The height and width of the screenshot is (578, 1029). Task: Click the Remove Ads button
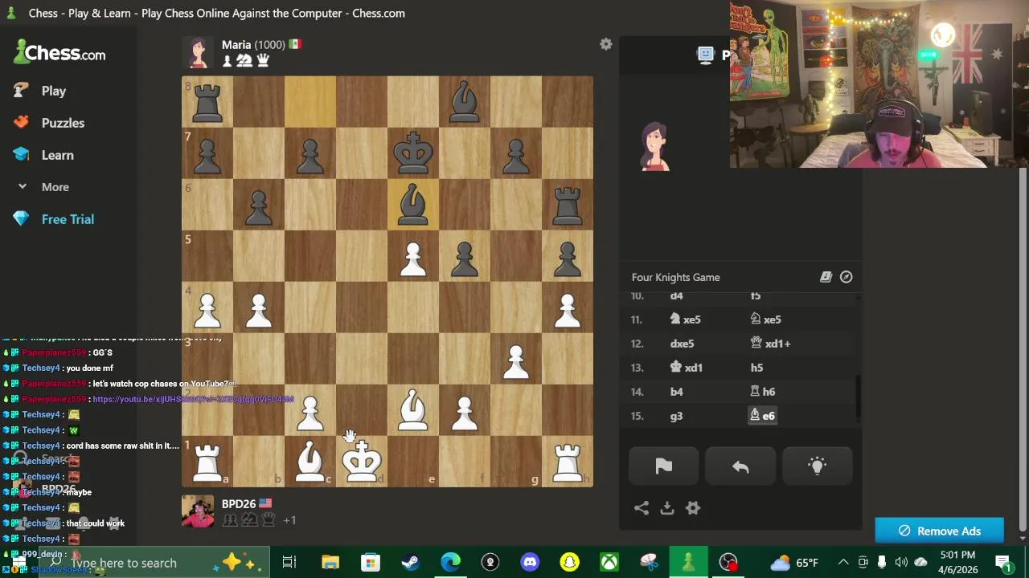click(x=939, y=531)
